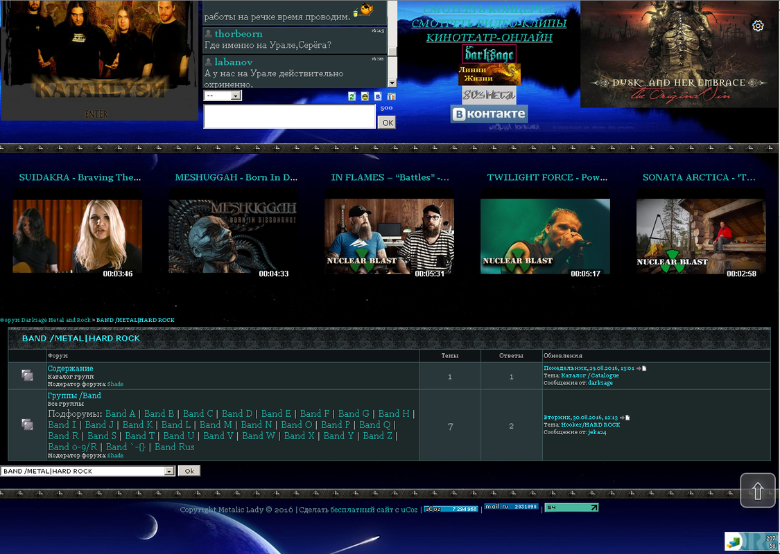The width and height of the screenshot is (780, 554).
Task: Click the Ok button next to forum jump
Action: tap(189, 471)
